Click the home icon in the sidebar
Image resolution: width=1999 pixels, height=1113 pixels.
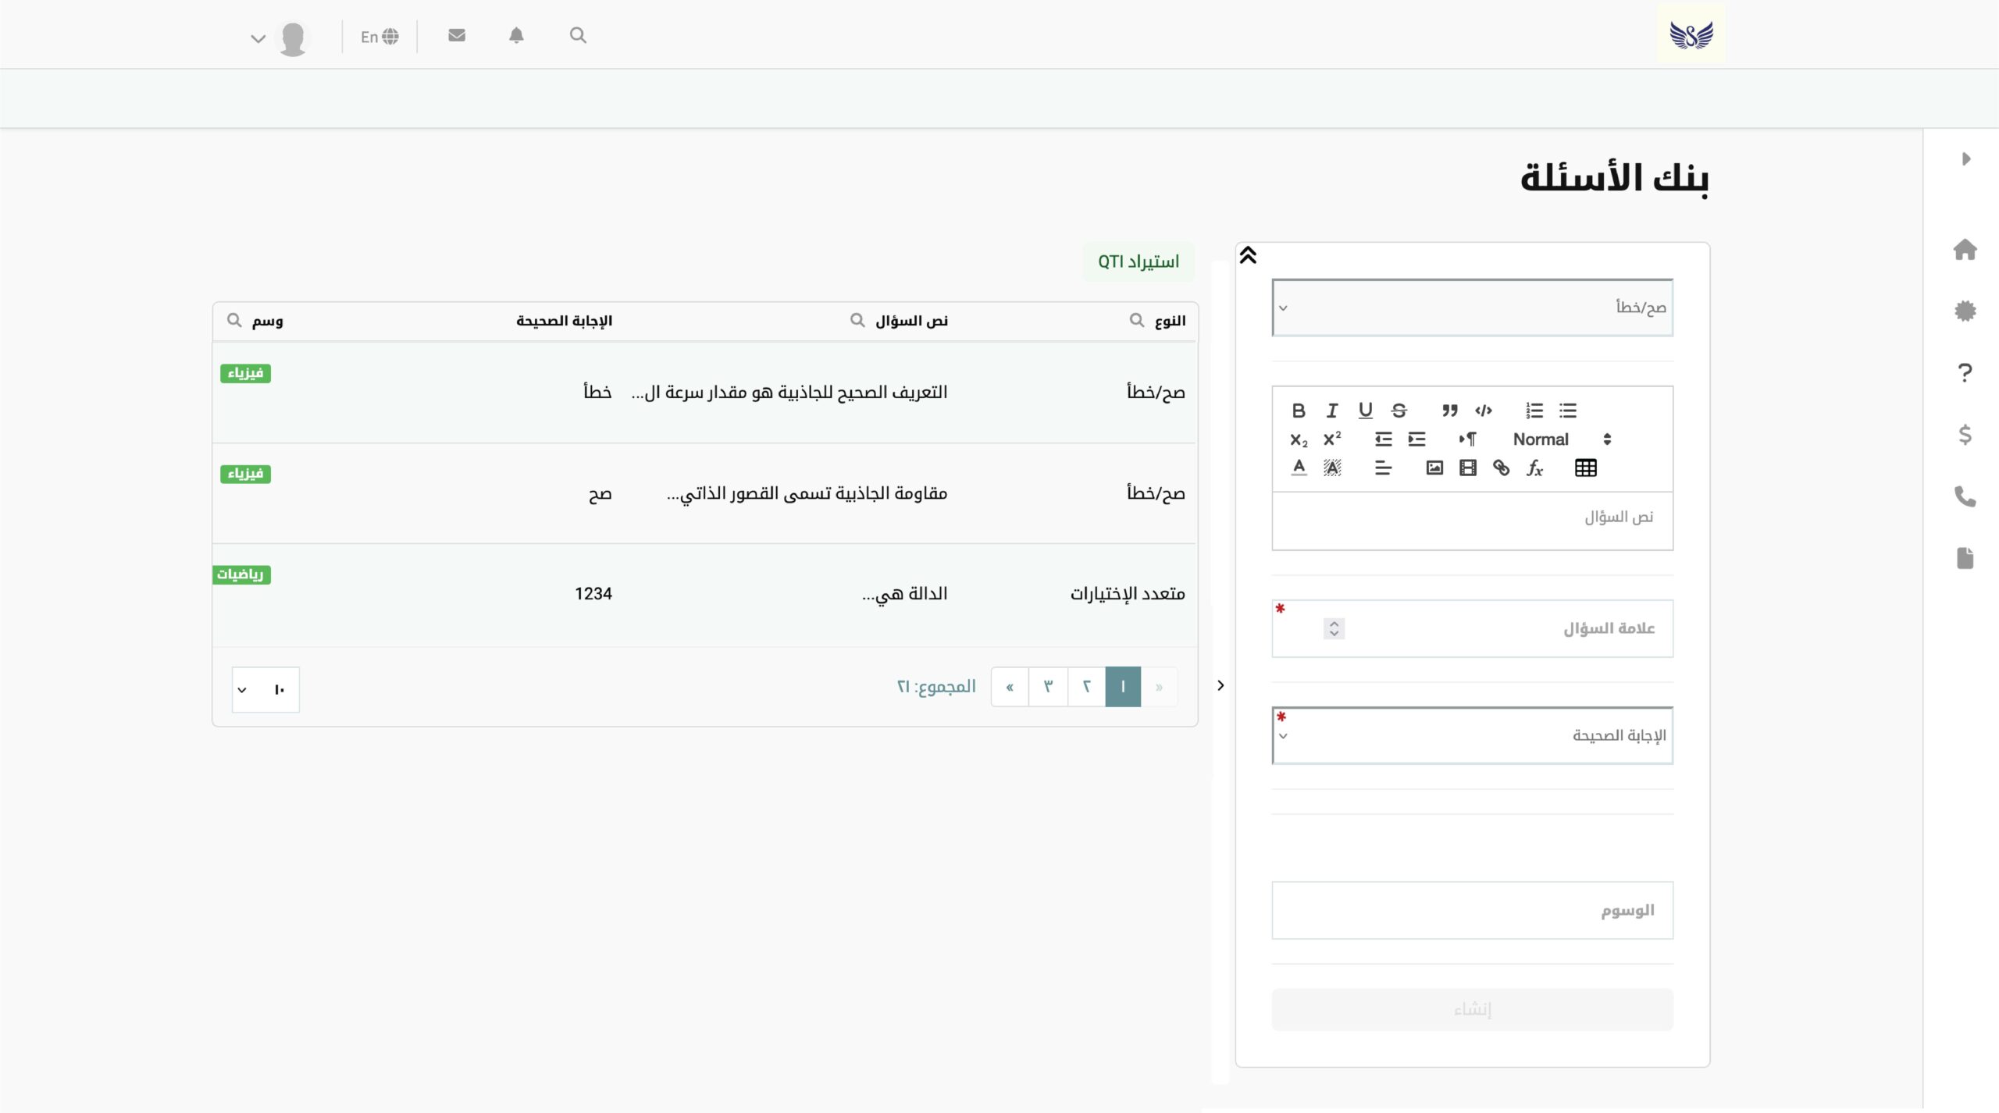pyautogui.click(x=1965, y=250)
